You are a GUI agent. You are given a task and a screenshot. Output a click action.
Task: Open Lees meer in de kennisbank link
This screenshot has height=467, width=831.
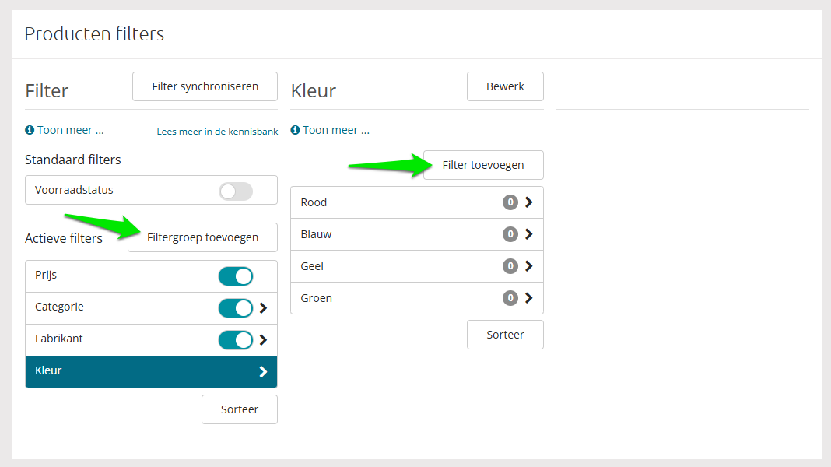coord(217,131)
